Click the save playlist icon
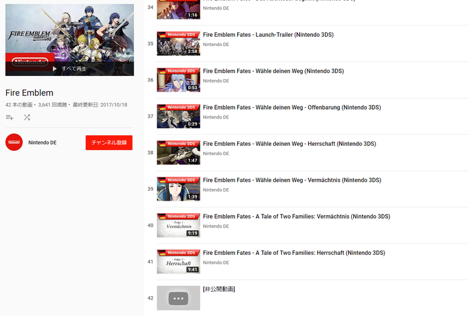The width and height of the screenshot is (468, 316). tap(9, 117)
